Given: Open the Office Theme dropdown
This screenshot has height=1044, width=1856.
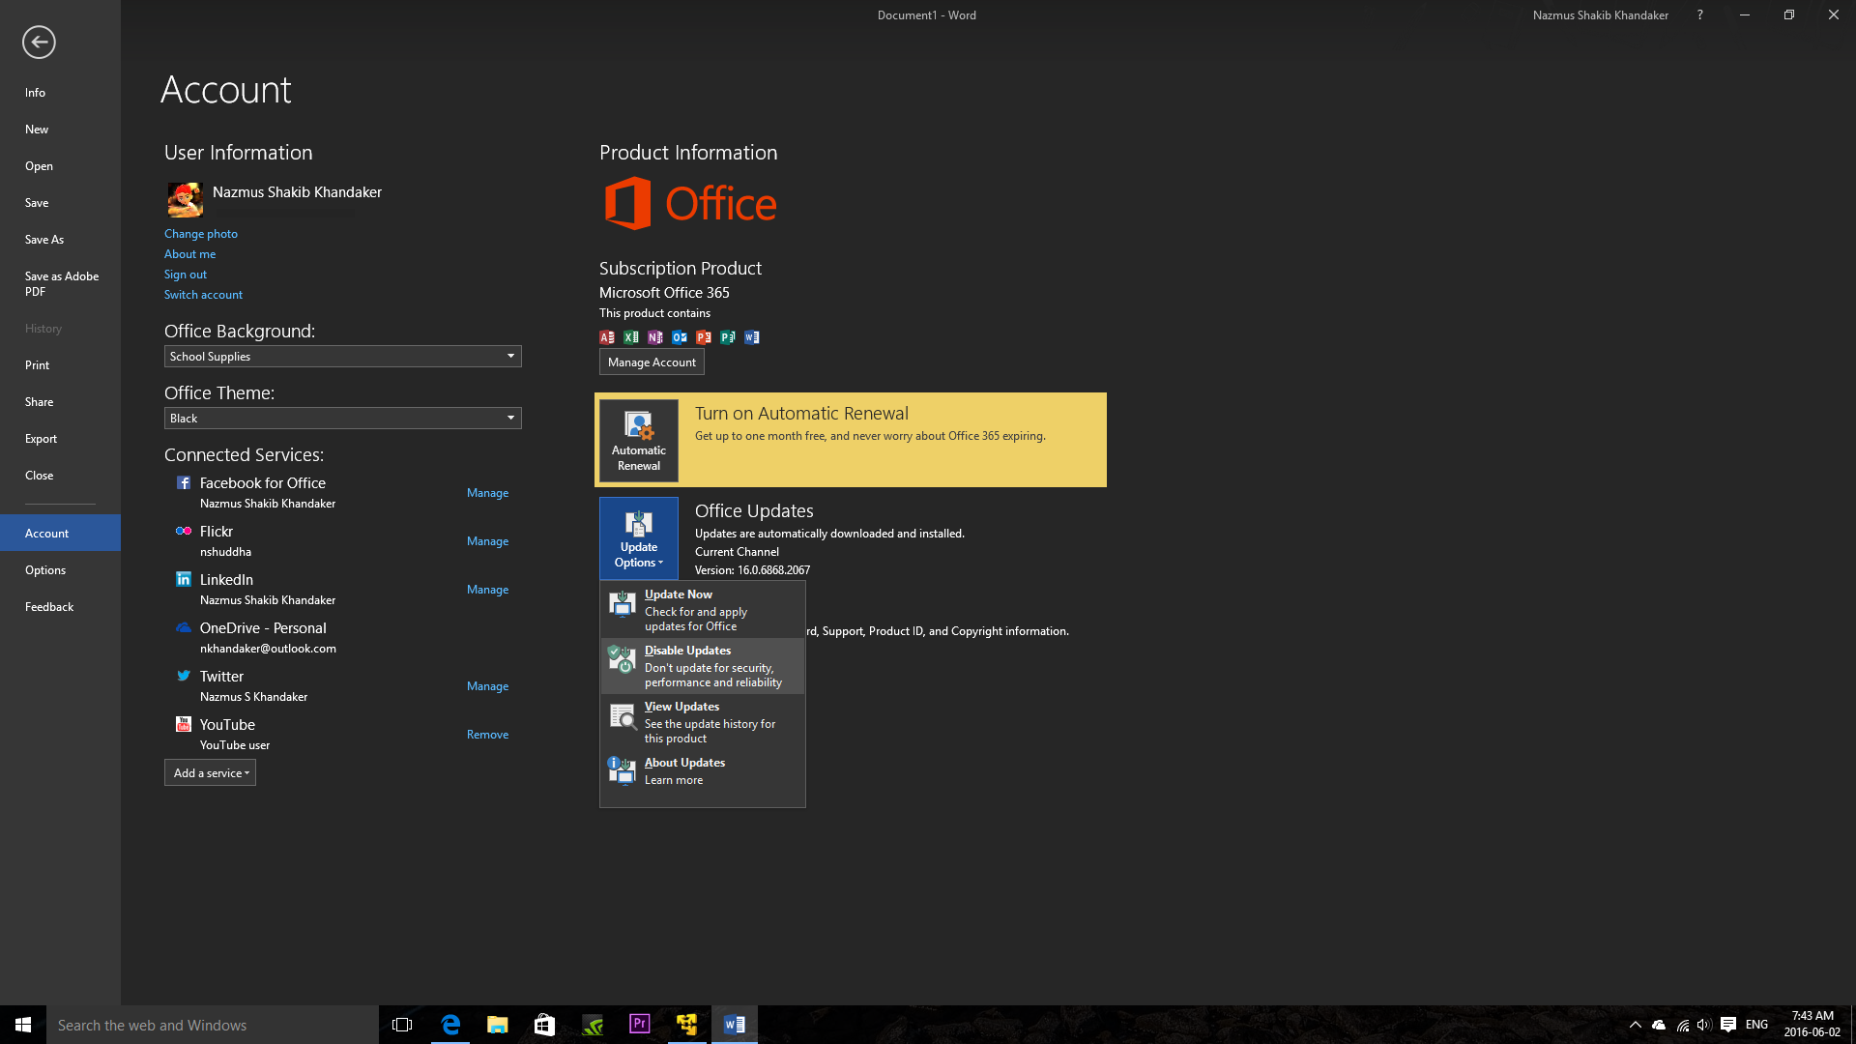Looking at the screenshot, I should [342, 418].
